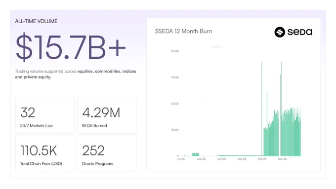
Task: Click the ALL-TIME VOLUME heading
Action: (36, 21)
